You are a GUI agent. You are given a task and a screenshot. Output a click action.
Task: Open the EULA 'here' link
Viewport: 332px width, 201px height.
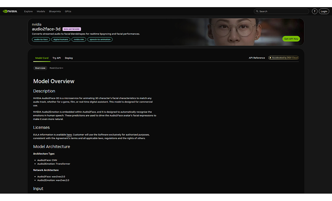pyautogui.click(x=69, y=135)
